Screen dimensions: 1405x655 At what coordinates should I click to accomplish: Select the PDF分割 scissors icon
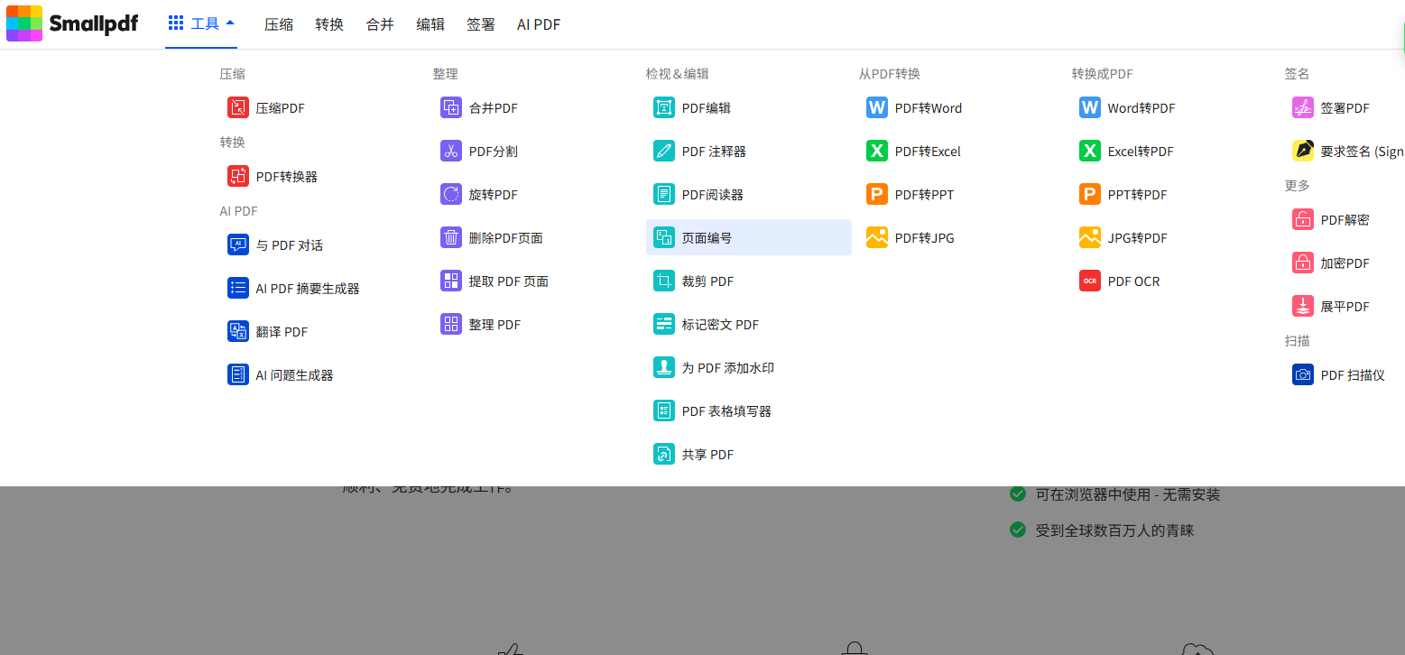click(x=450, y=151)
